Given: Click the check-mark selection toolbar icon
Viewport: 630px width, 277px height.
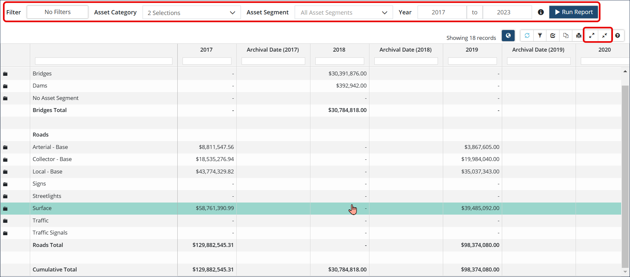Looking at the screenshot, I should pos(553,36).
